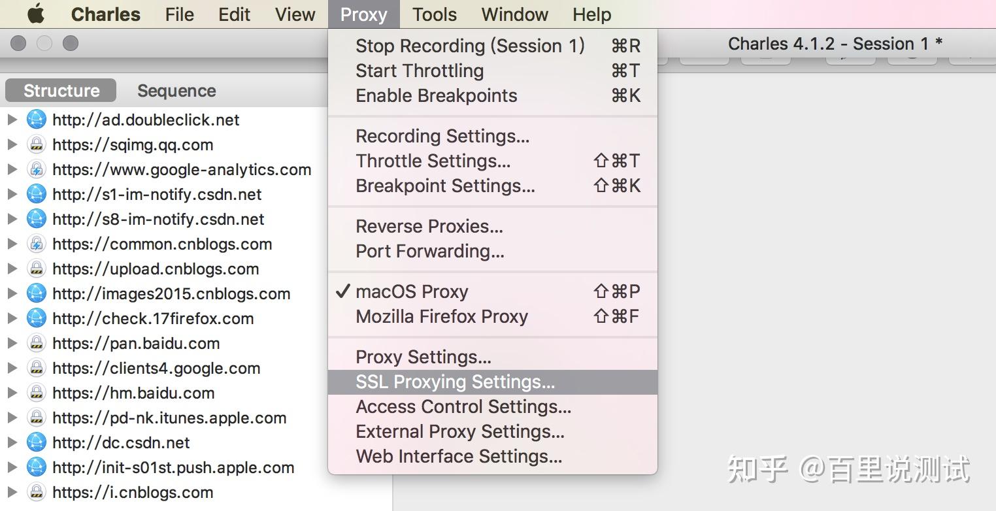
Task: Open the File menu
Action: pos(179,14)
